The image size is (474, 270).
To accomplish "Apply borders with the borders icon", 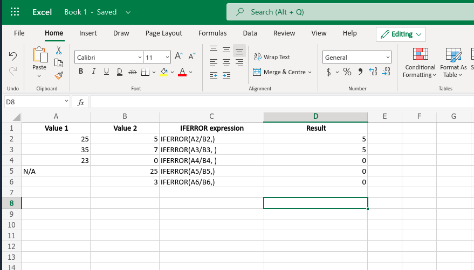I will pos(145,72).
